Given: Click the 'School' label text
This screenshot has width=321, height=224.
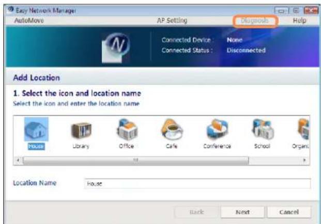Looking at the screenshot, I should (262, 146).
